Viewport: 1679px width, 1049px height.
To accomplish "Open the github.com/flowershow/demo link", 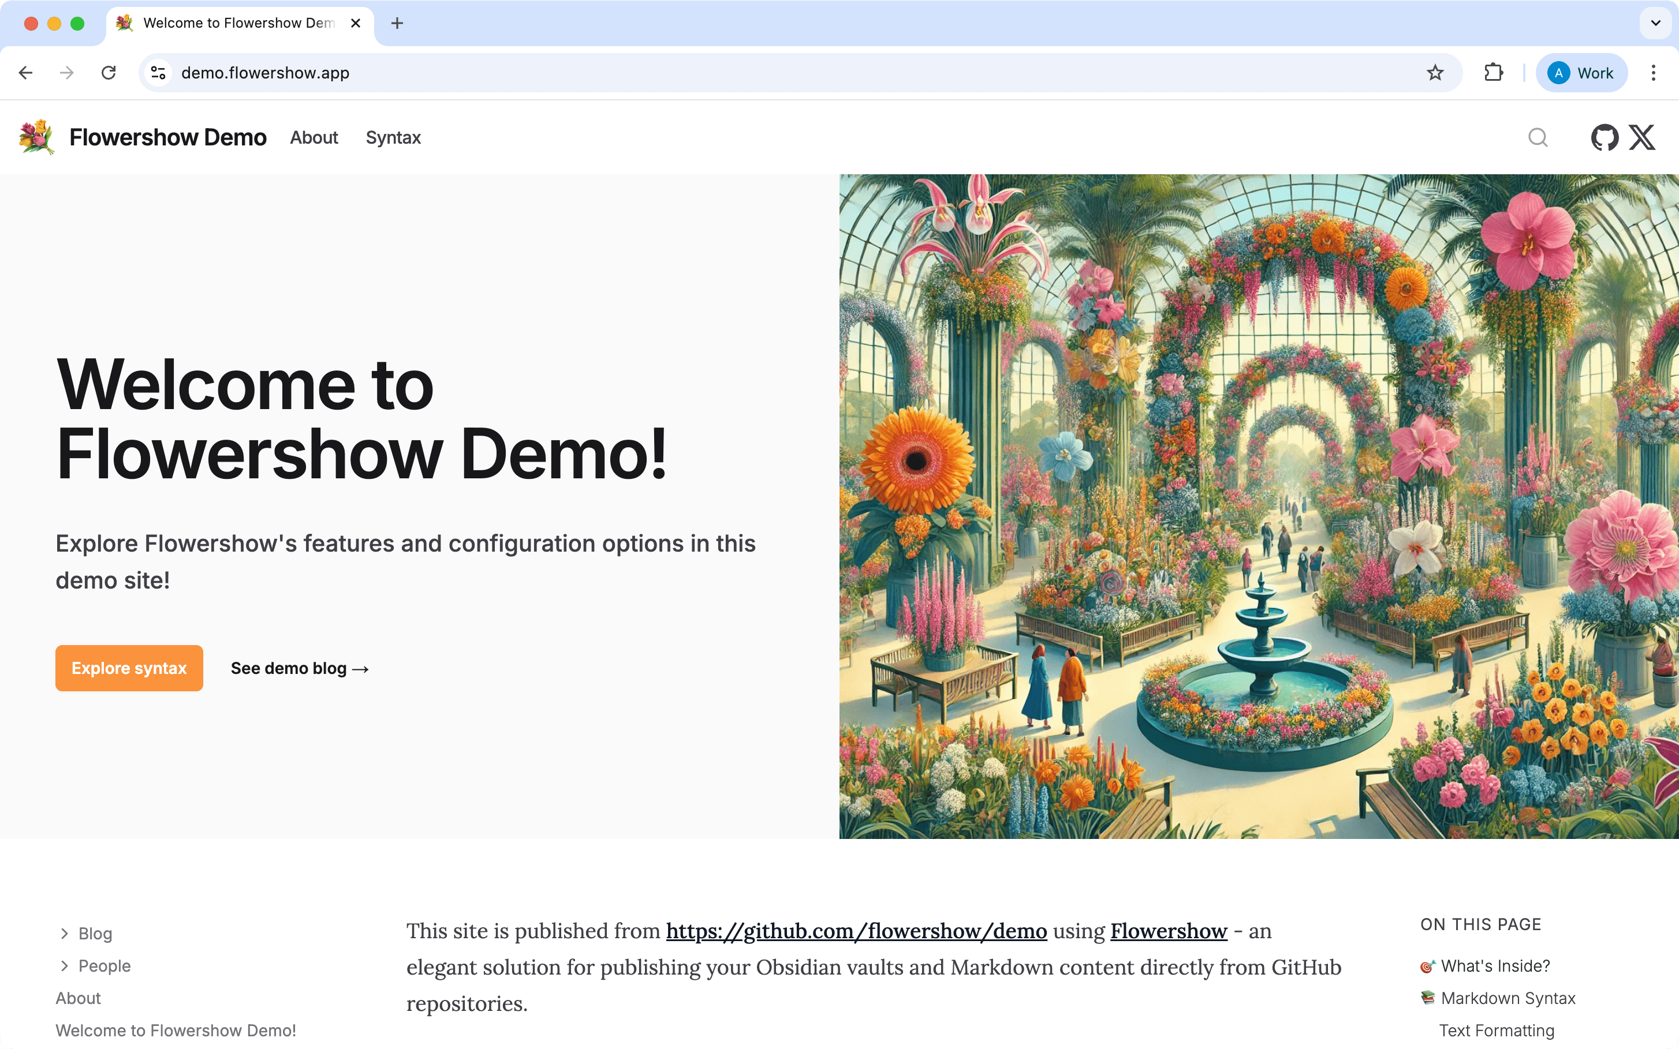I will [x=856, y=931].
